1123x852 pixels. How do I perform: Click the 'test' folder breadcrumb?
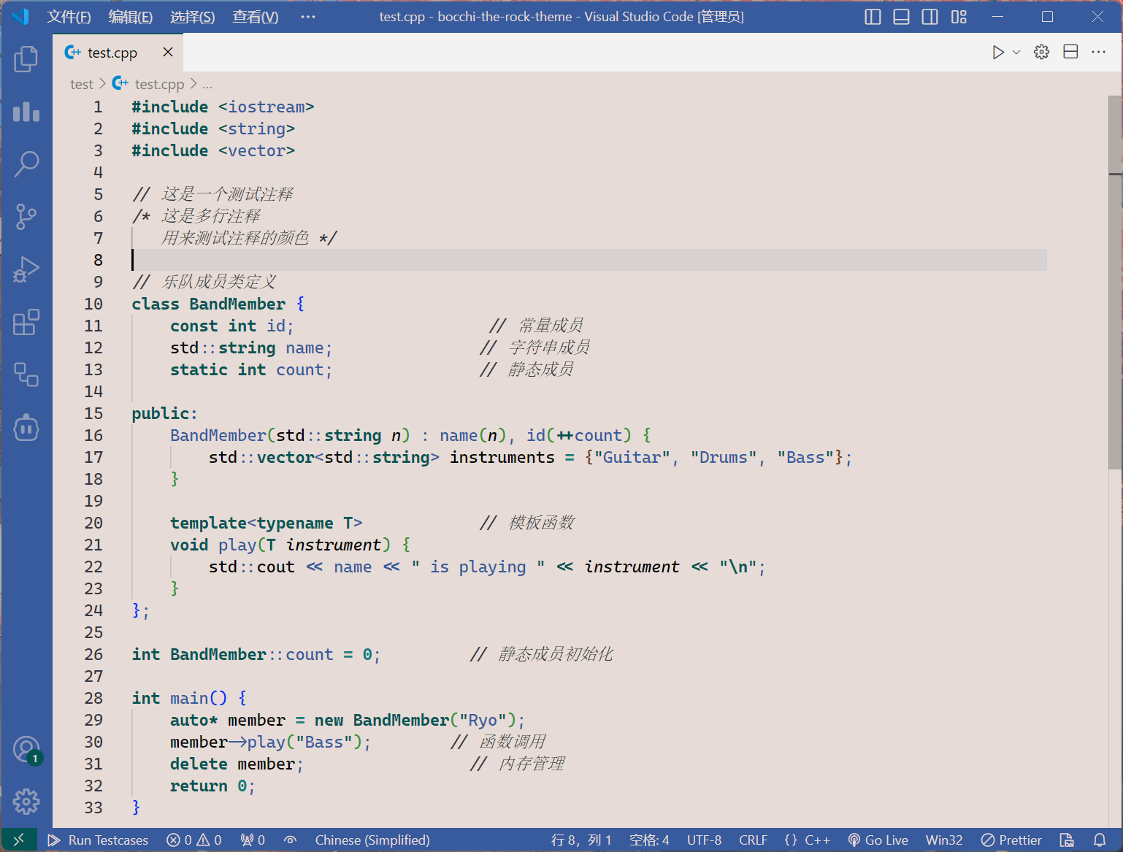tap(82, 84)
